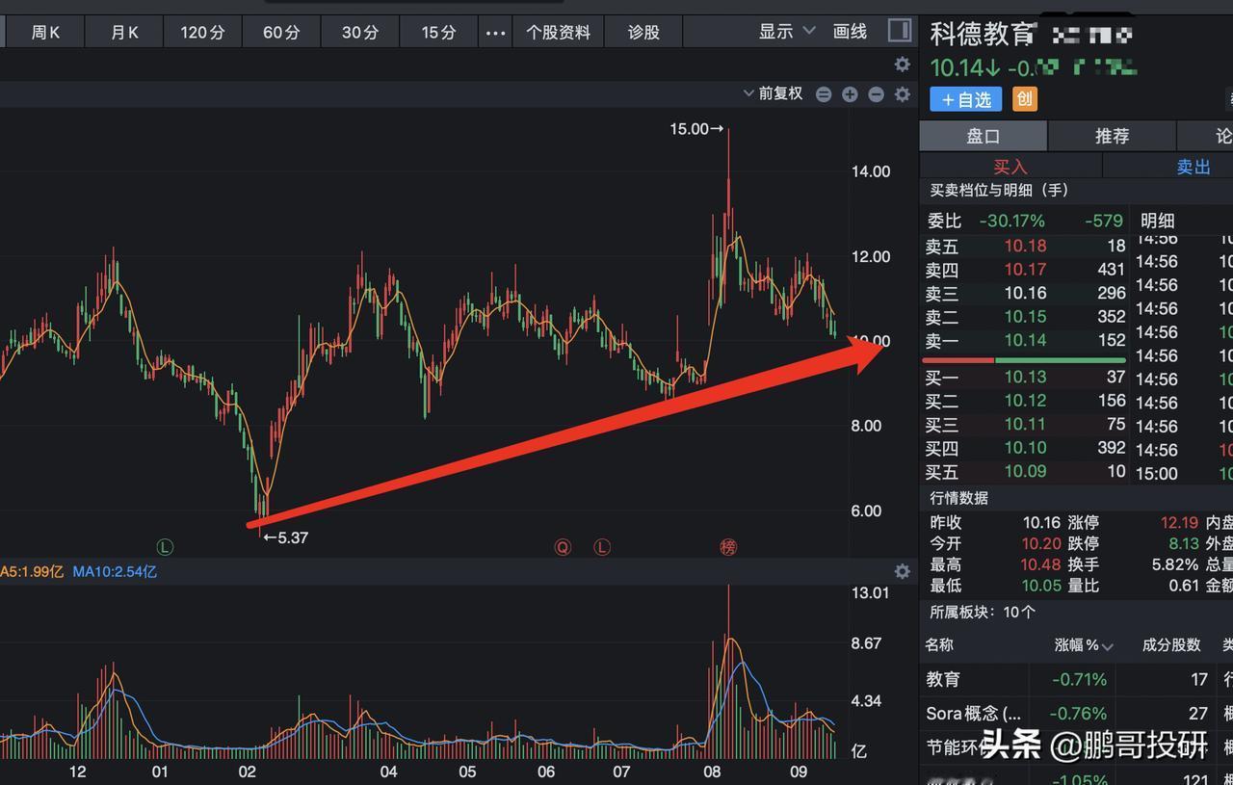Click the 卖四 ask row at 10.17
The image size is (1233, 785).
click(x=1025, y=270)
